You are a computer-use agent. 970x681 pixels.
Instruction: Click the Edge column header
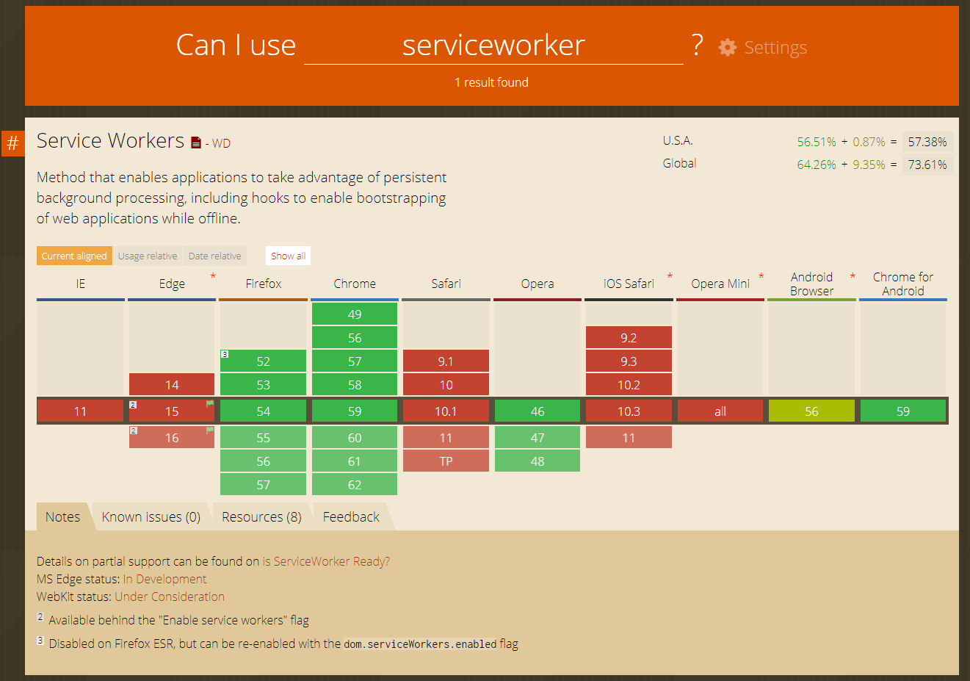(172, 284)
